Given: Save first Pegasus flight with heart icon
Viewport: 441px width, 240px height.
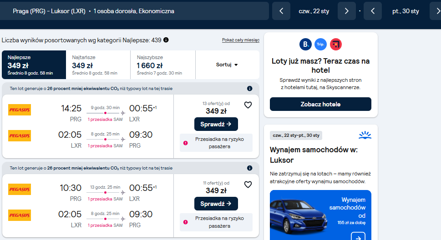Looking at the screenshot, I should pyautogui.click(x=248, y=105).
